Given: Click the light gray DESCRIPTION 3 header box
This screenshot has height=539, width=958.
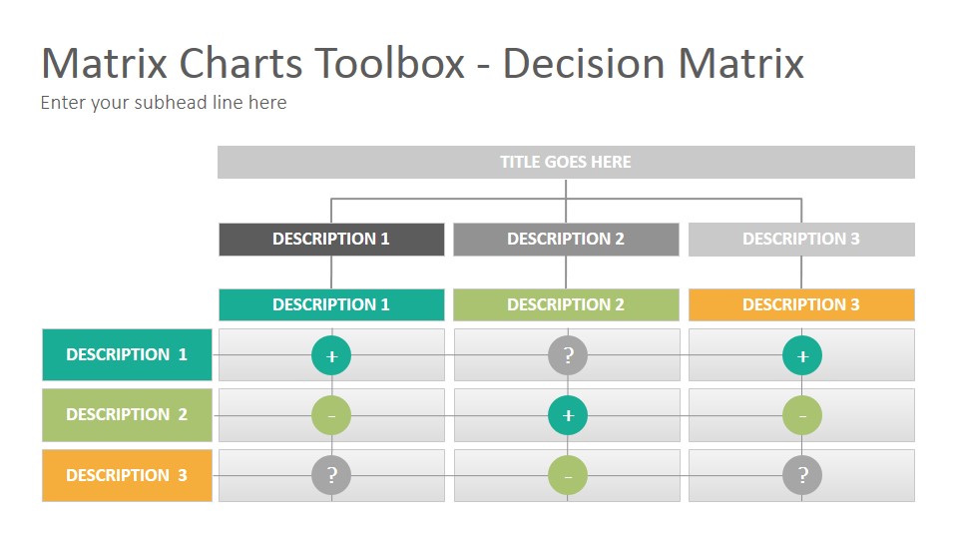Looking at the screenshot, I should (x=801, y=239).
